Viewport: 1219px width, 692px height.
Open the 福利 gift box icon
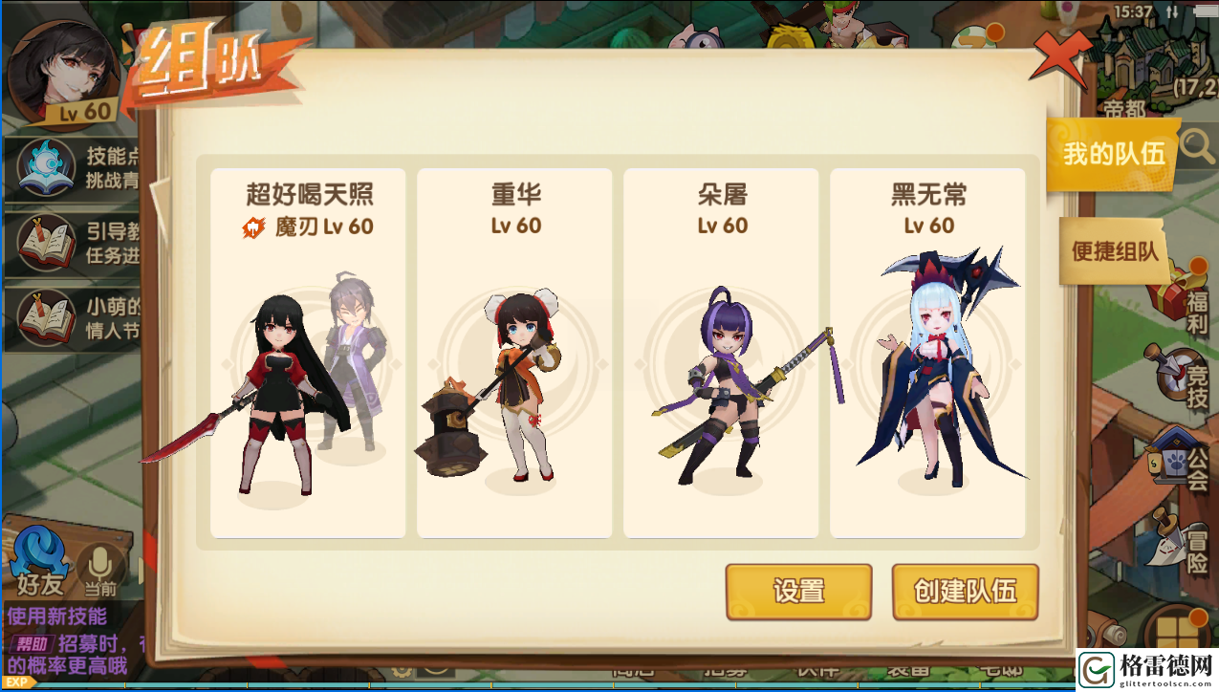pyautogui.click(x=1183, y=295)
